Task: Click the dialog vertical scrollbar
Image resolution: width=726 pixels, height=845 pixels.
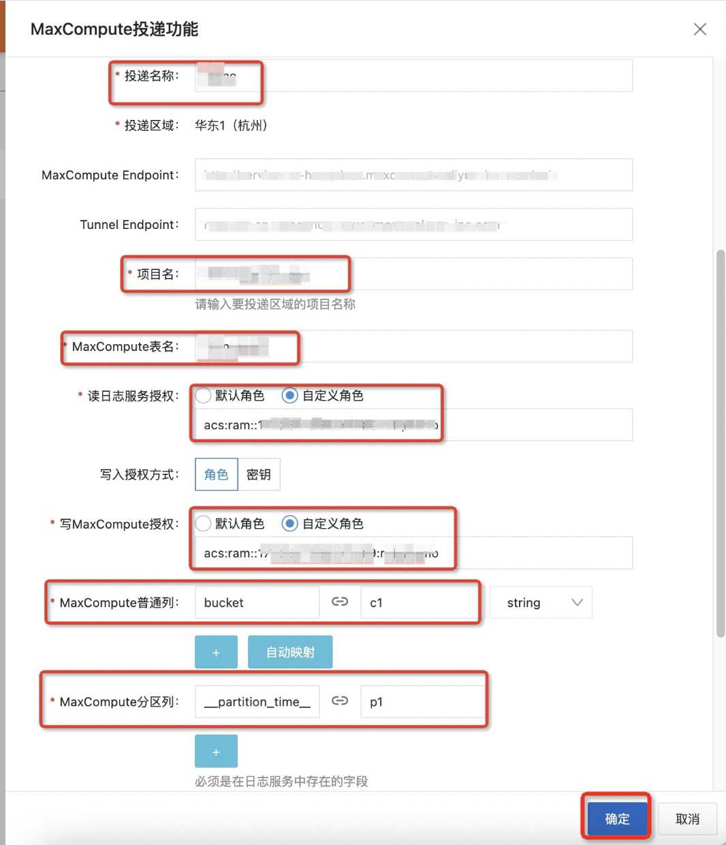Action: coord(721,443)
